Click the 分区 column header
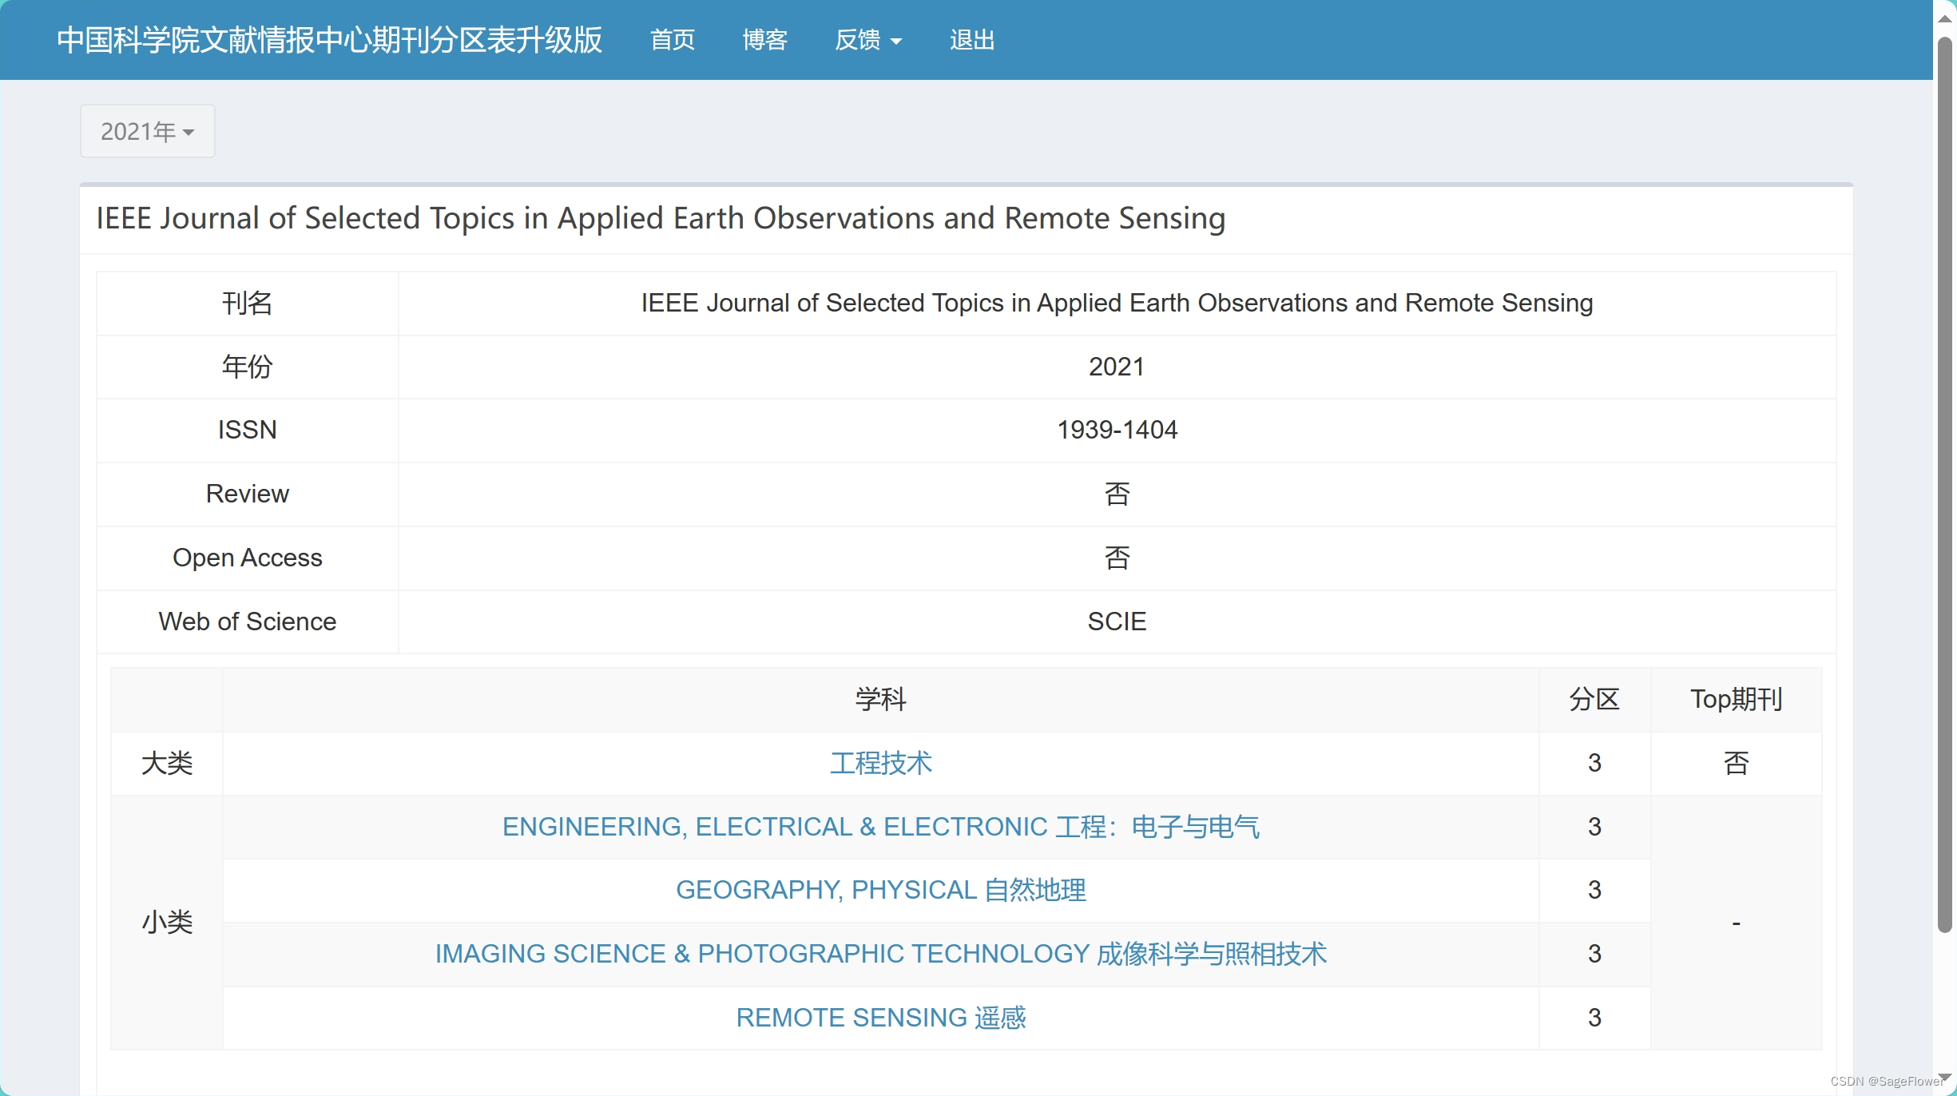This screenshot has width=1957, height=1096. click(x=1594, y=699)
